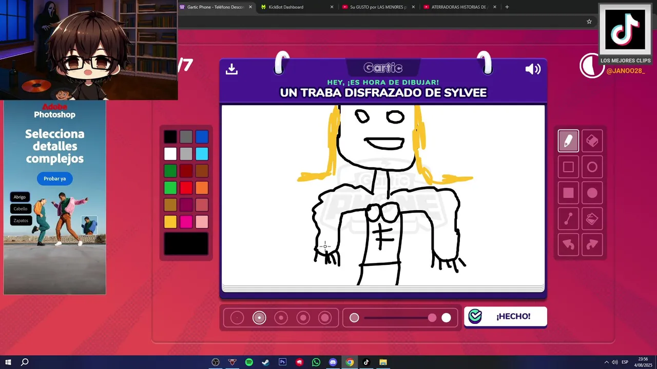Download the drawing with the save icon
Screen dimensions: 657x369
click(x=231, y=69)
